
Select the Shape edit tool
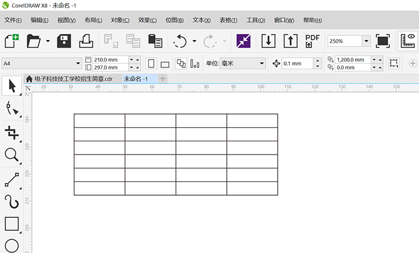(x=11, y=108)
